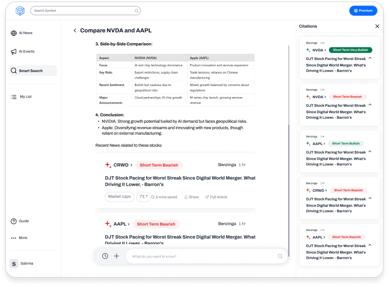Open the More menu item
Viewport: 389px width, 287px height.
coord(19,238)
